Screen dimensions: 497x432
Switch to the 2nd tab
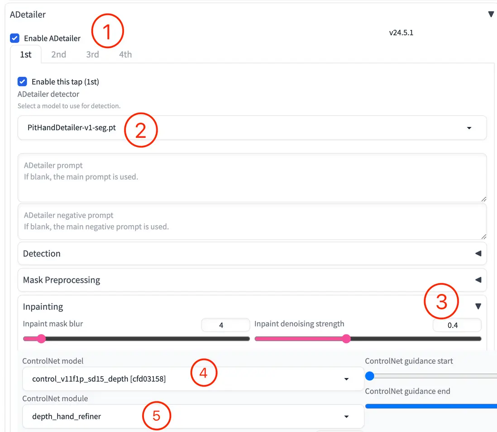58,54
